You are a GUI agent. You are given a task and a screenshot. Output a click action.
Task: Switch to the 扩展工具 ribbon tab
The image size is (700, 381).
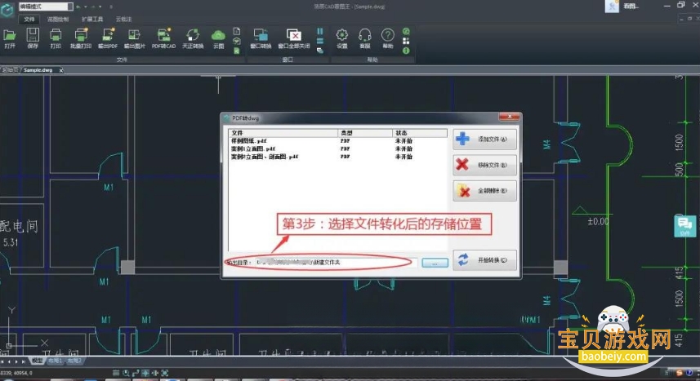92,20
